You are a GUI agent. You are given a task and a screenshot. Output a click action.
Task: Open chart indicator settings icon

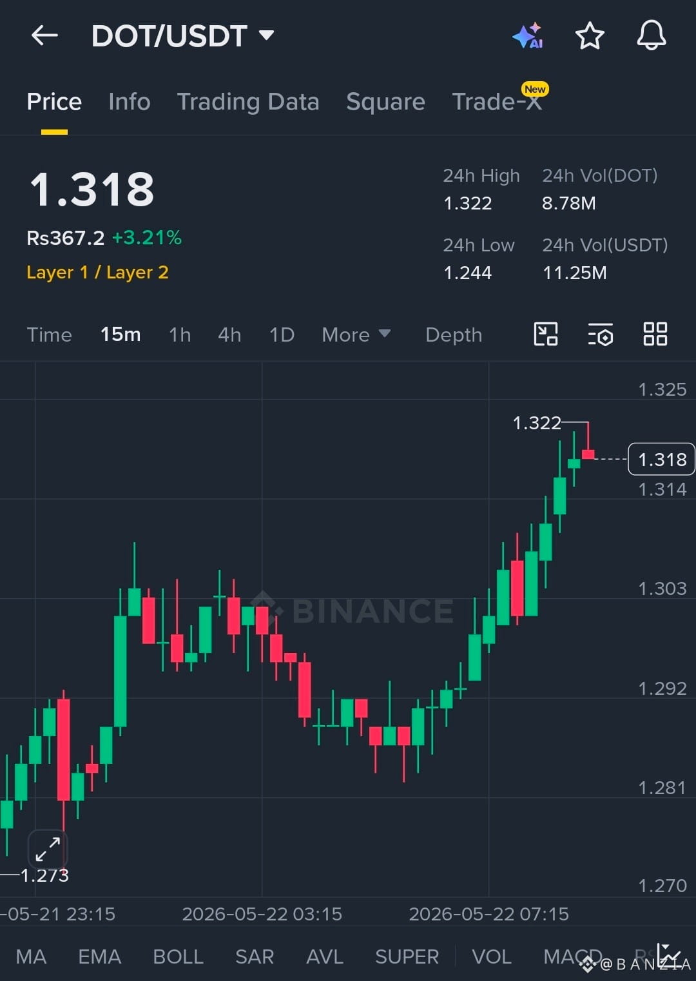pos(600,335)
